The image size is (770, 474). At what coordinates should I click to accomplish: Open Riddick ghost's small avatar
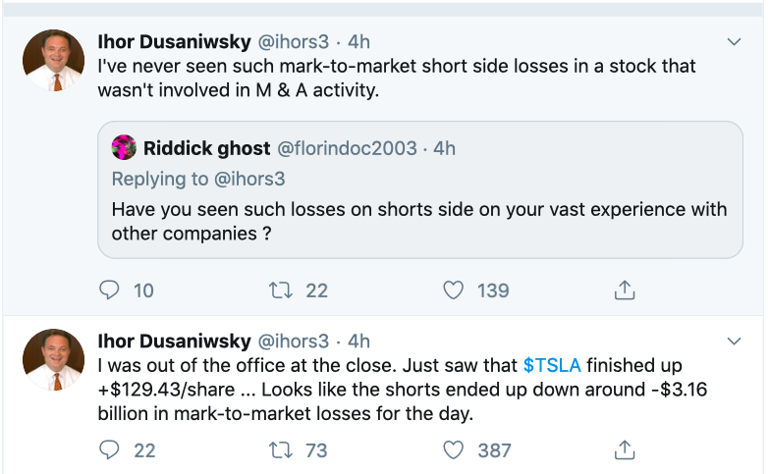click(124, 148)
